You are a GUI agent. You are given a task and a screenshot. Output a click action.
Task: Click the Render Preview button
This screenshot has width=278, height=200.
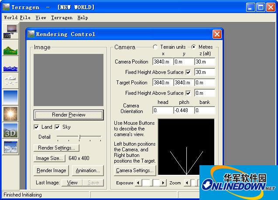point(69,115)
